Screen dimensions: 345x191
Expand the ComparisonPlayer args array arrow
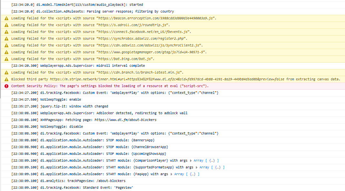(191, 161)
